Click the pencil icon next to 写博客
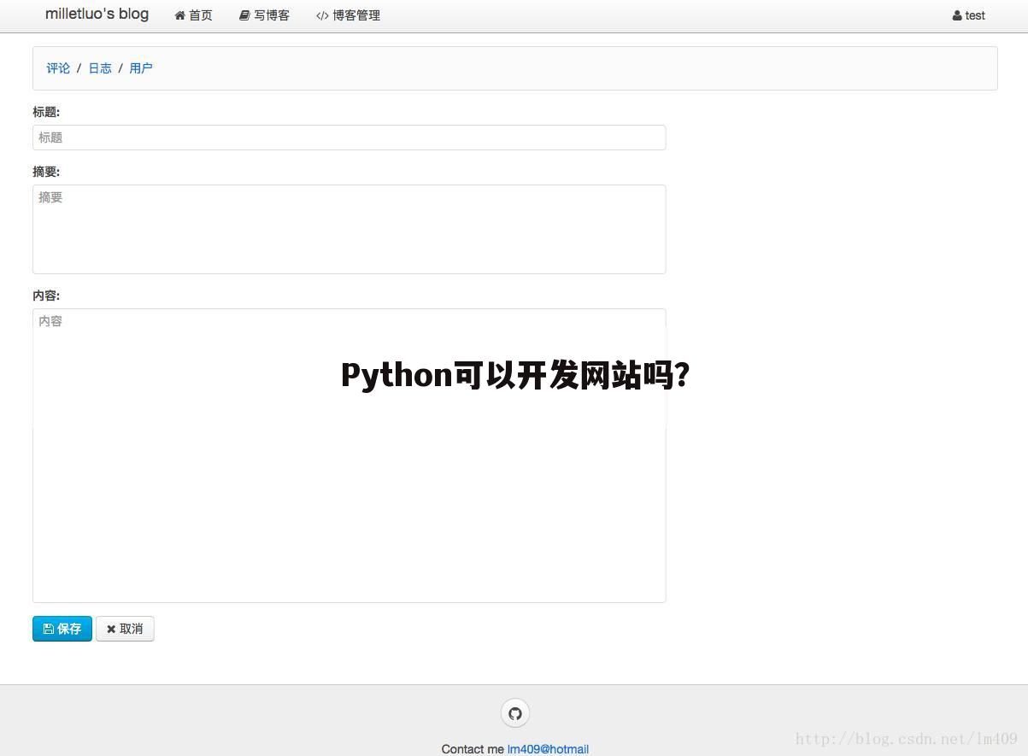The height and width of the screenshot is (756, 1028). (x=244, y=15)
